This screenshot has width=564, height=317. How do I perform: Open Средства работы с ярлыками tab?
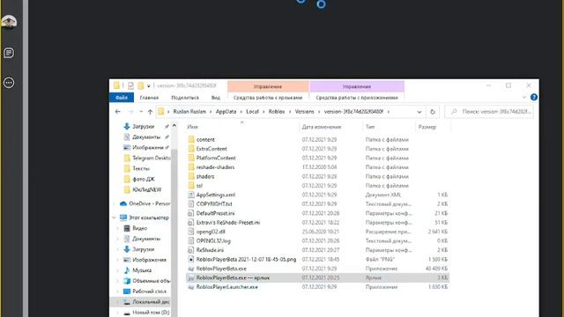pyautogui.click(x=268, y=98)
